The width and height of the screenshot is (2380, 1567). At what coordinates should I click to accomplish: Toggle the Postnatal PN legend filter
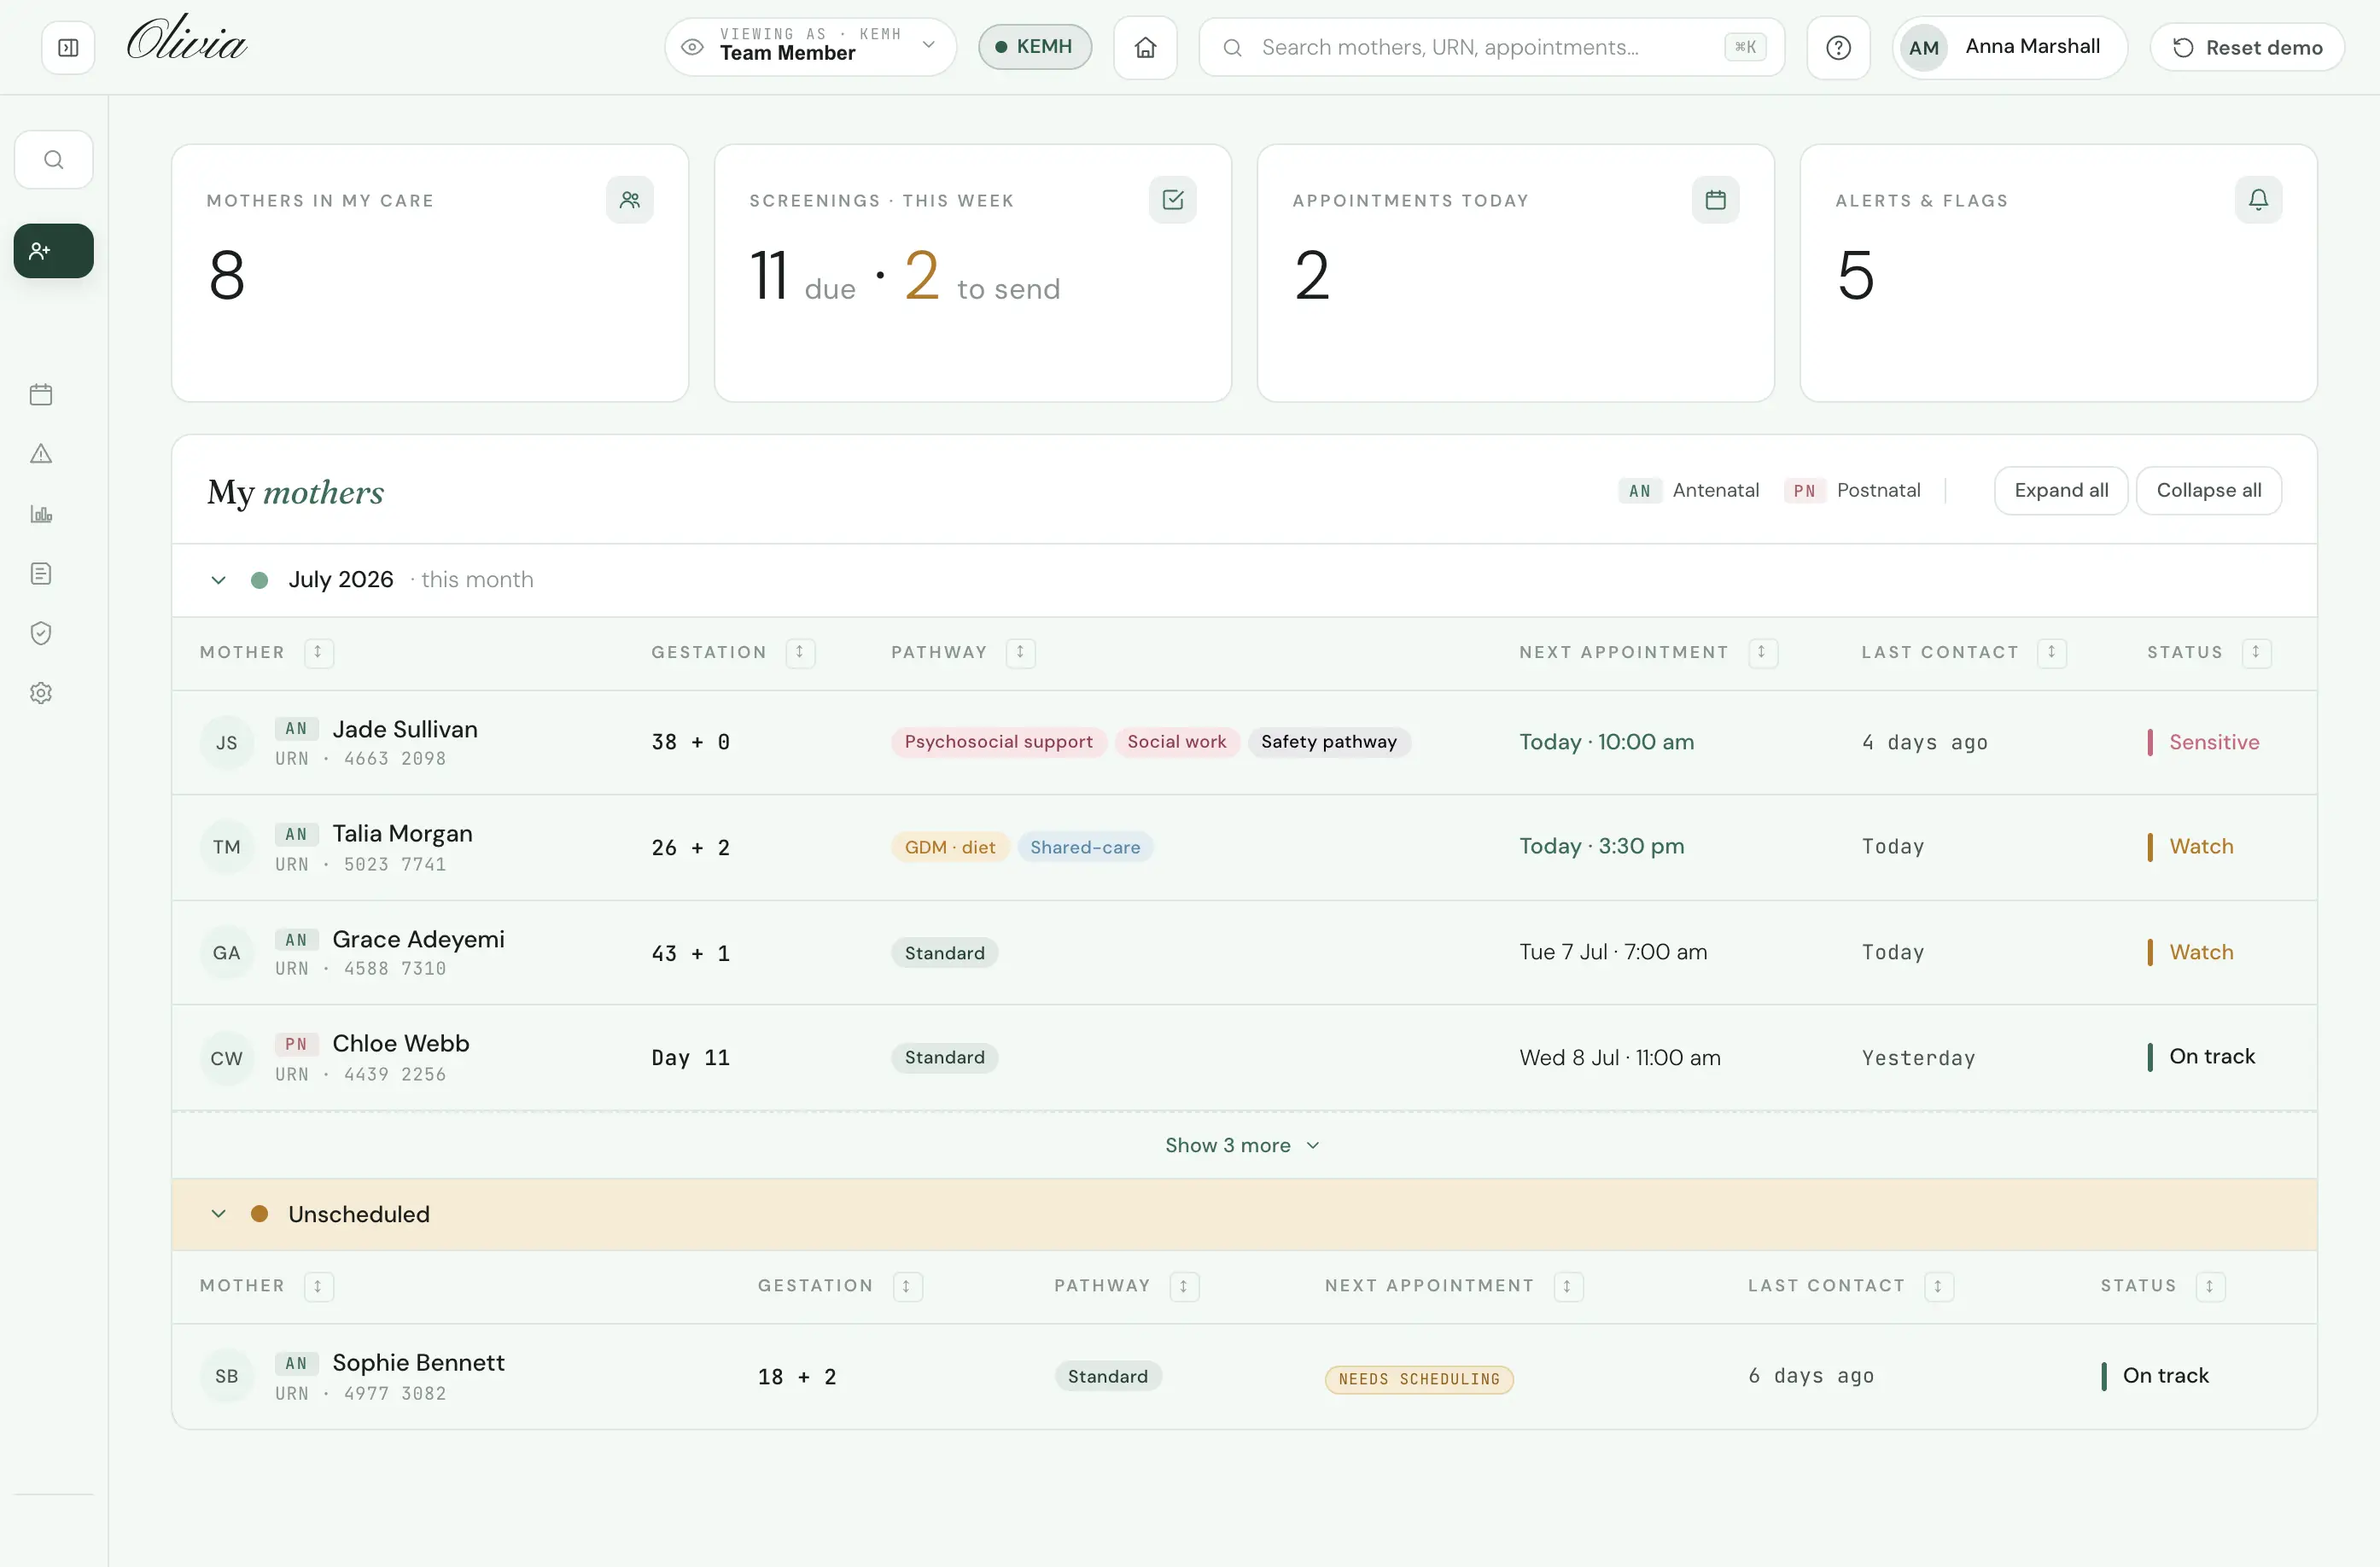tap(1852, 490)
